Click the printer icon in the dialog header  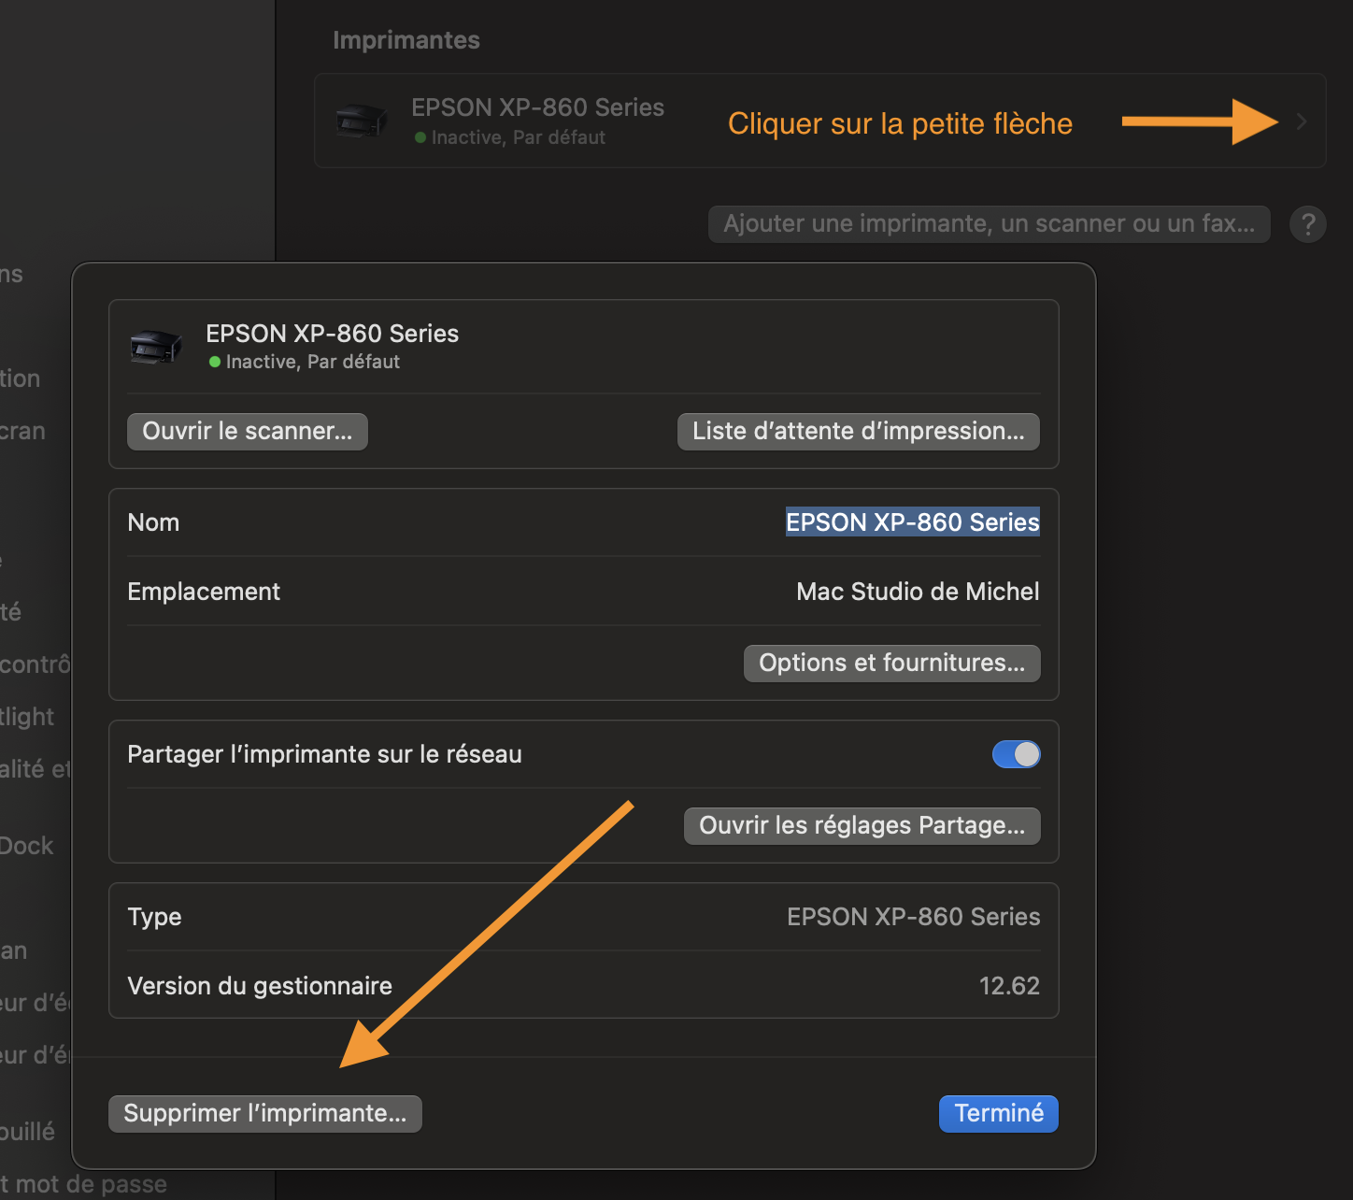pos(156,347)
